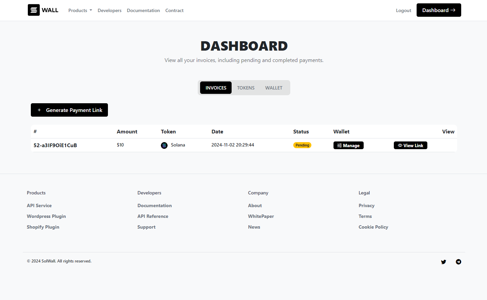
Task: Click the Dashboard button in header
Action: click(x=439, y=10)
